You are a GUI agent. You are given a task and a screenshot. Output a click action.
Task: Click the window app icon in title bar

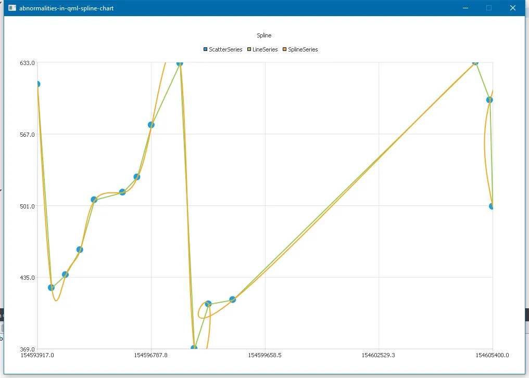click(x=12, y=8)
